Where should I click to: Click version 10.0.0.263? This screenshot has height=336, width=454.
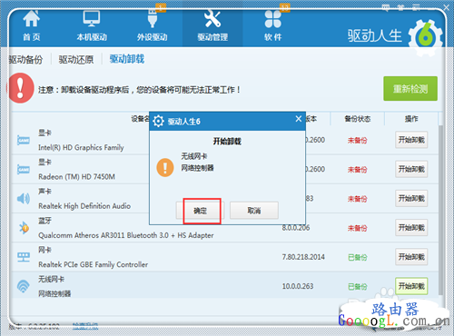(x=298, y=286)
